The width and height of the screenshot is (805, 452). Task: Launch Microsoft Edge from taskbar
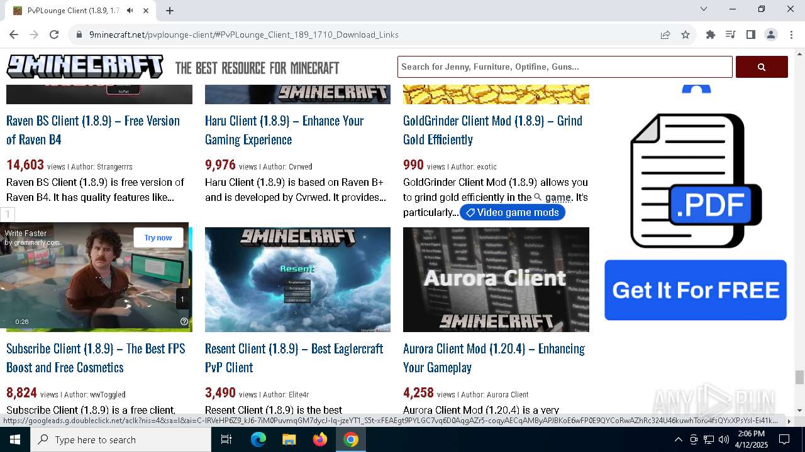[x=258, y=439]
